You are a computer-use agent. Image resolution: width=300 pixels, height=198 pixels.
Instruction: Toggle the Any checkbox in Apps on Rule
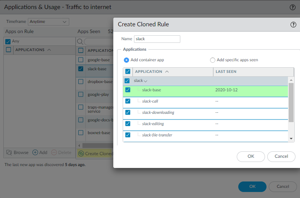8,41
